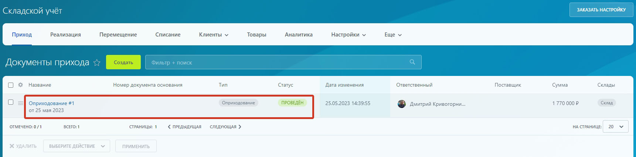Open the Перемещение tab

(118, 35)
